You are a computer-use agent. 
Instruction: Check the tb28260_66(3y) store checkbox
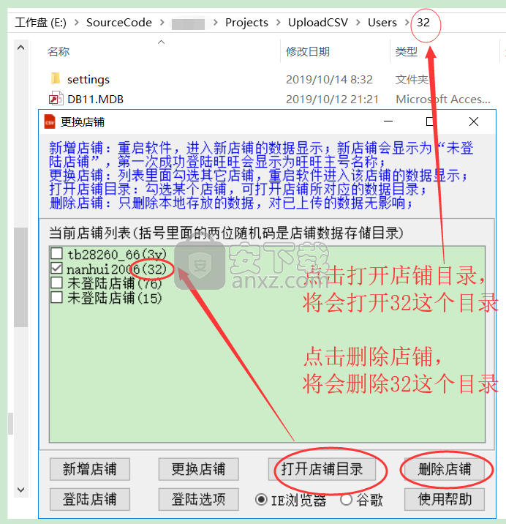[56, 254]
